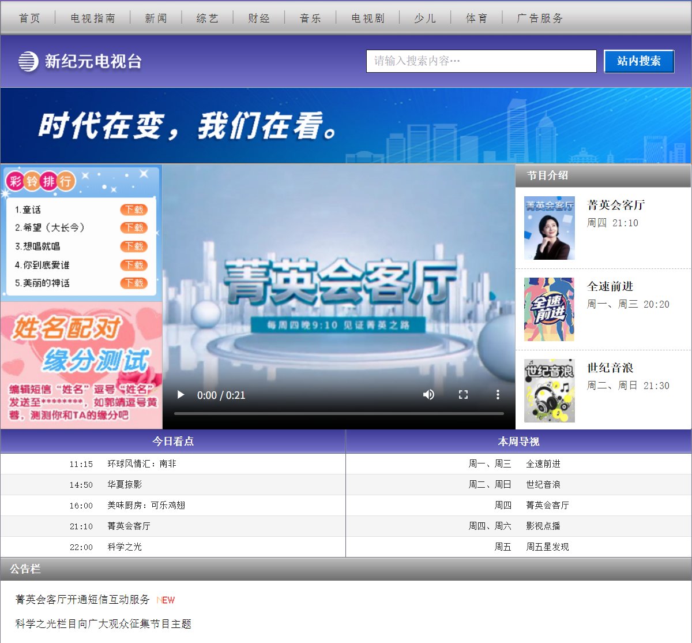Click the 站内搜索 button

pos(639,61)
